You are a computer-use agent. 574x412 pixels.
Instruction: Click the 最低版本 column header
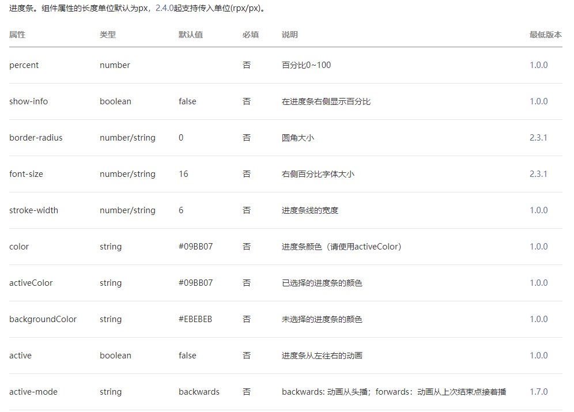pos(545,35)
